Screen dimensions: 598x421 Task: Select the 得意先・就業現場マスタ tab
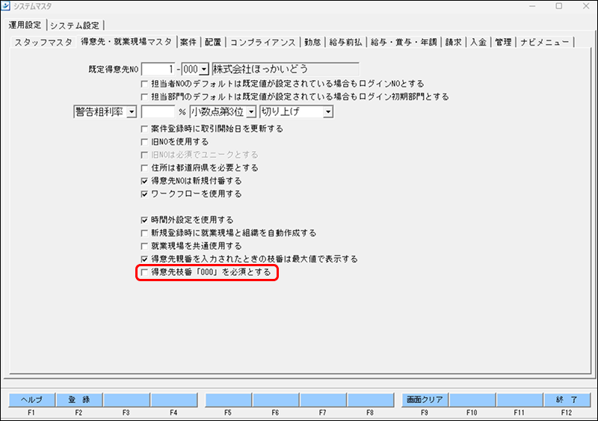(x=126, y=42)
